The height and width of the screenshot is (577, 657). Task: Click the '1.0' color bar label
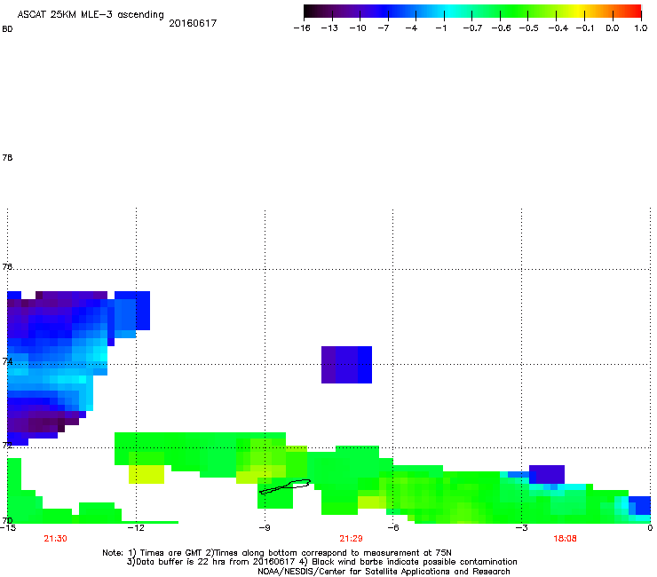click(x=641, y=28)
